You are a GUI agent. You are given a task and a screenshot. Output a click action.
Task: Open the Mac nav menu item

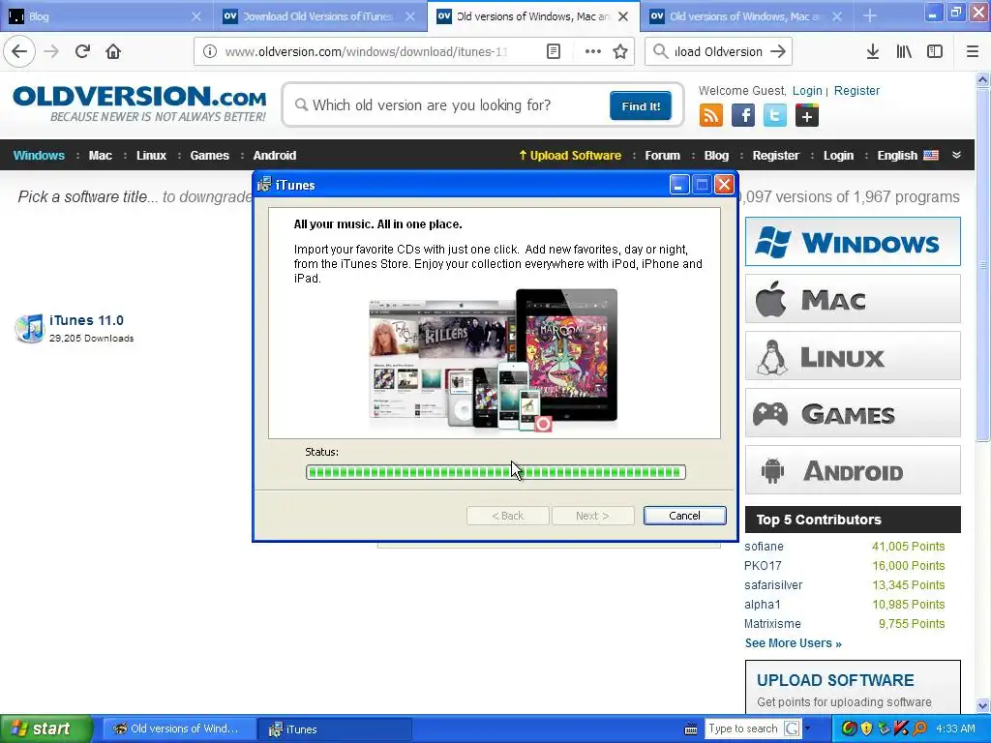[x=101, y=156]
